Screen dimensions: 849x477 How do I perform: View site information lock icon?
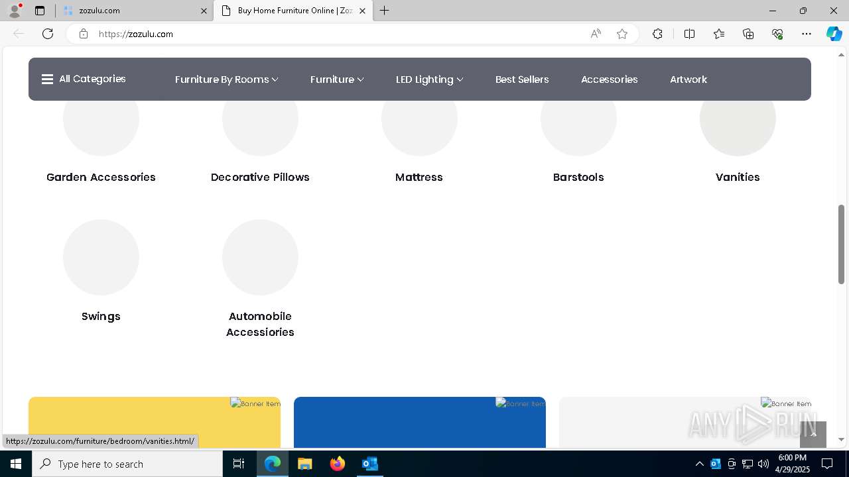point(84,34)
